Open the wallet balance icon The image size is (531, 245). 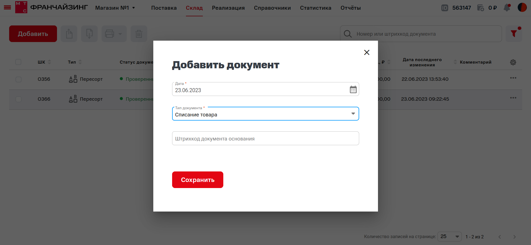click(x=481, y=8)
